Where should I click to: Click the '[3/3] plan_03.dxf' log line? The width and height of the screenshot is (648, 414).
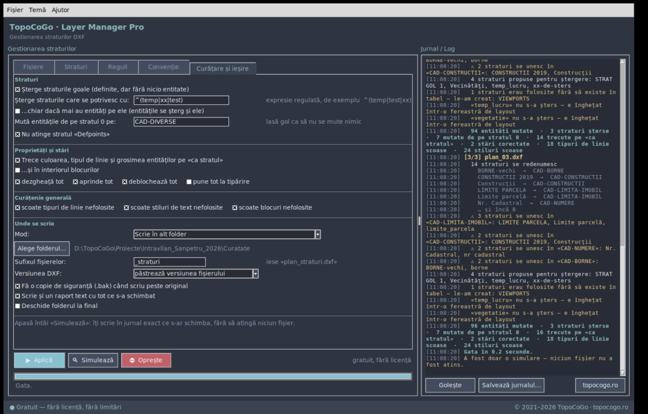click(494, 157)
